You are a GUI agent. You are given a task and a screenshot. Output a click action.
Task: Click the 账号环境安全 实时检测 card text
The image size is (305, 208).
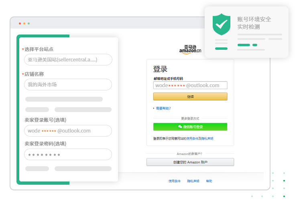tap(254, 23)
